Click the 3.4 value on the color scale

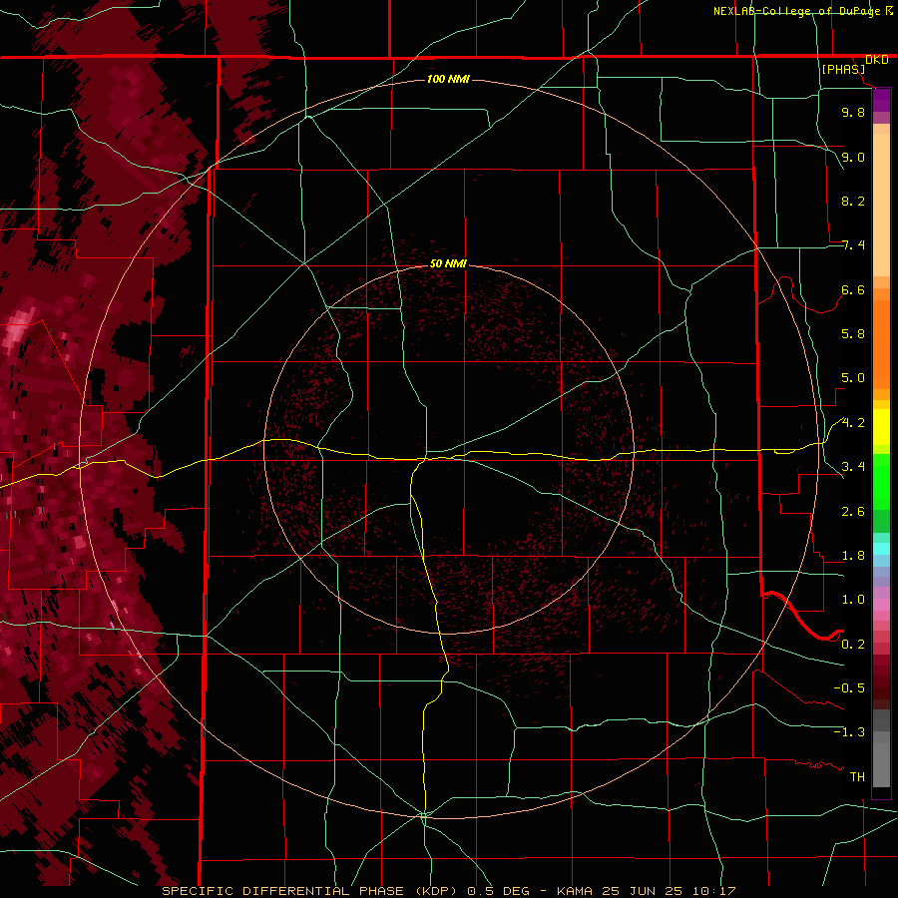853,467
